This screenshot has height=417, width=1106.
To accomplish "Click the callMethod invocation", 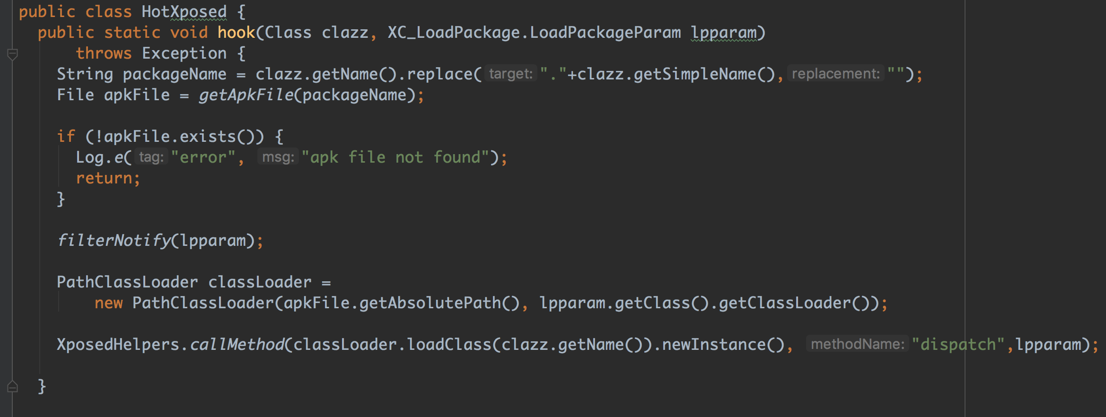I will point(237,345).
